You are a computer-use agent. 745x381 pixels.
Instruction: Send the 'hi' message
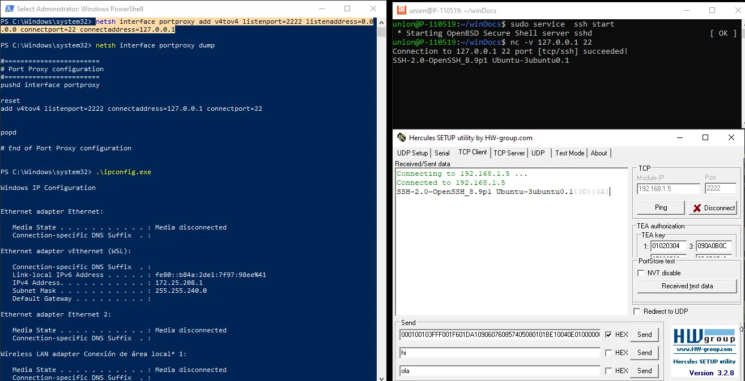[645, 353]
